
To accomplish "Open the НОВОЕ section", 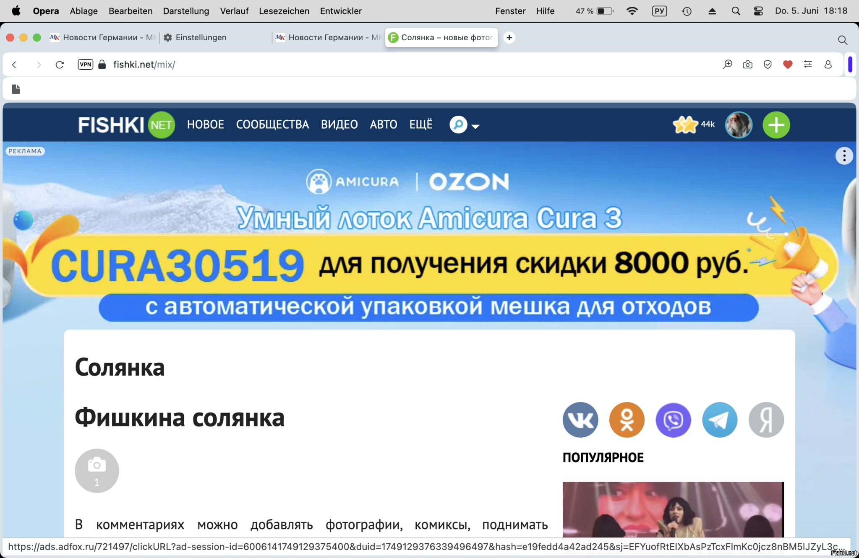I will 206,125.
